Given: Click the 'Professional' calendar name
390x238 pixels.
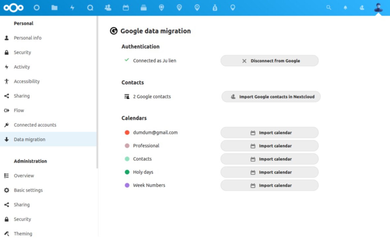Looking at the screenshot, I should 146,146.
